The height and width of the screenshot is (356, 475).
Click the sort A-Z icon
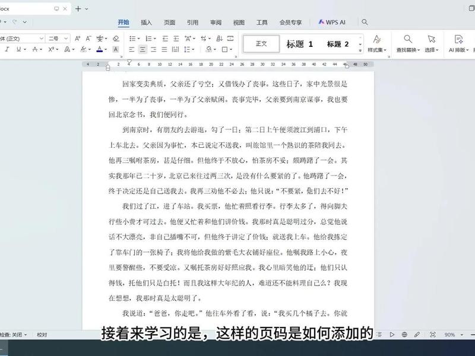pos(220,39)
